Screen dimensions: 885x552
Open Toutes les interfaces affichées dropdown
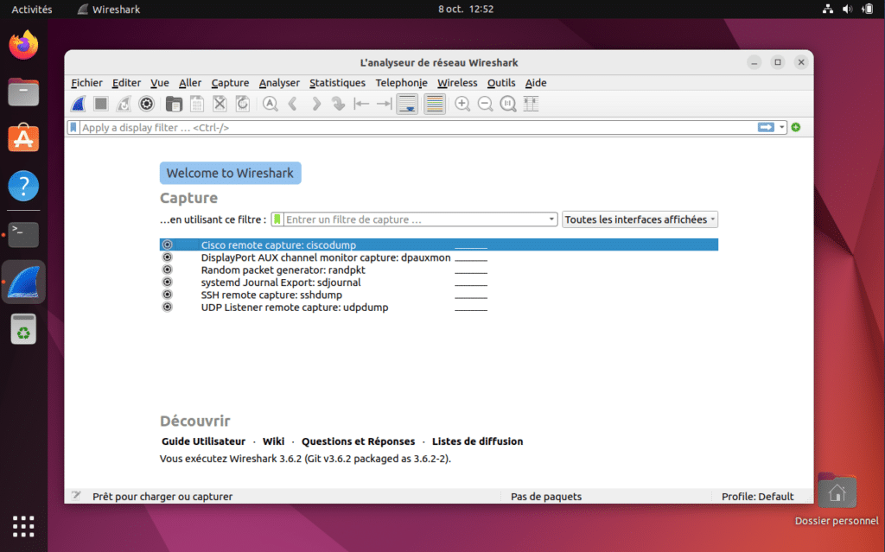point(640,219)
